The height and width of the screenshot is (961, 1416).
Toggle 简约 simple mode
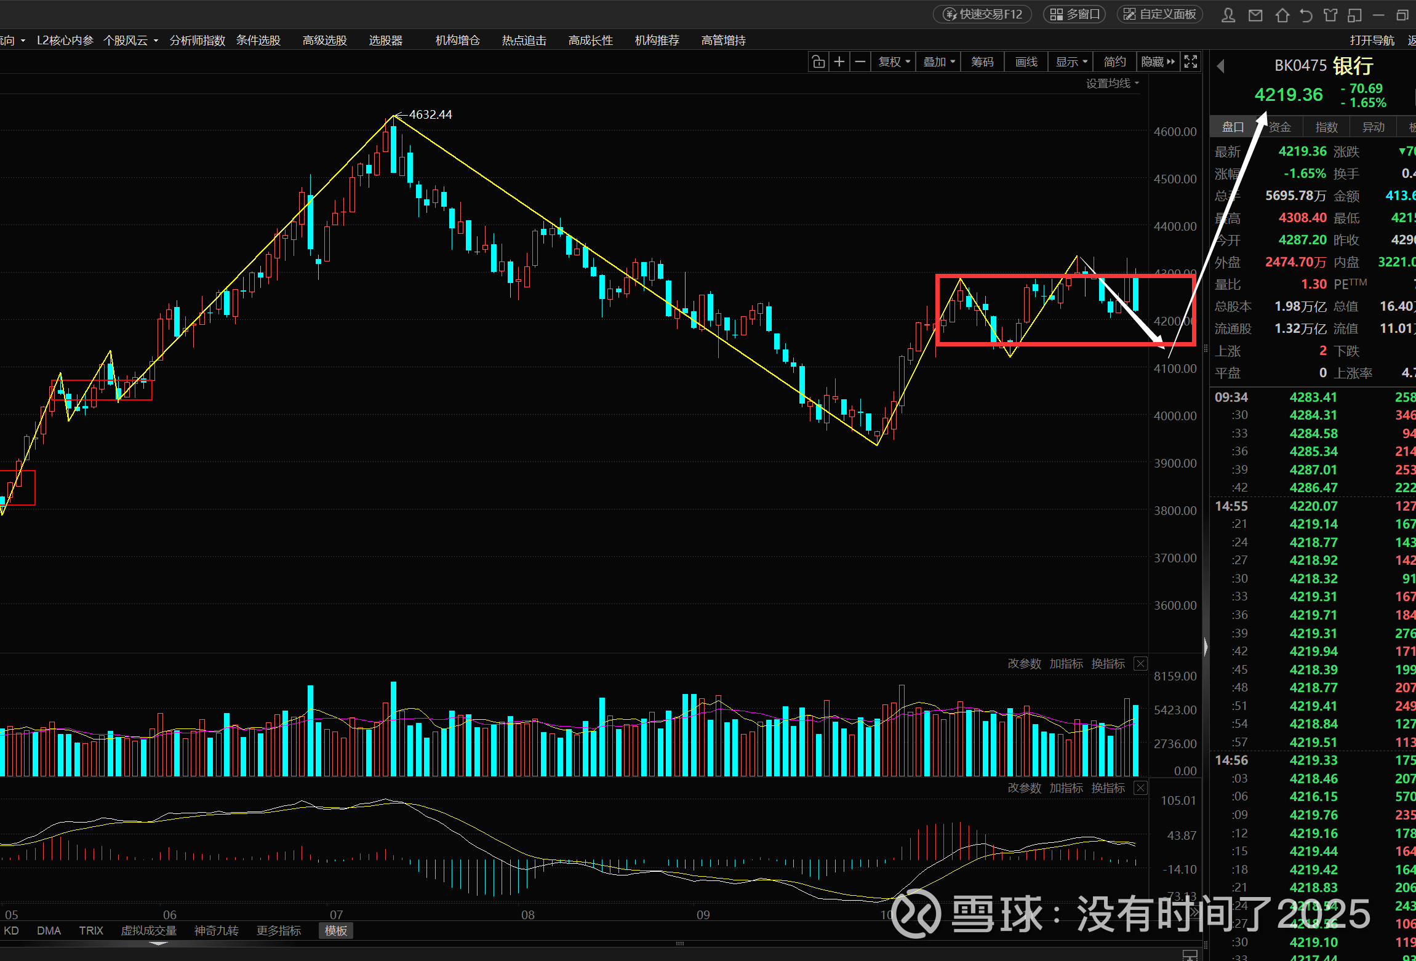1114,62
